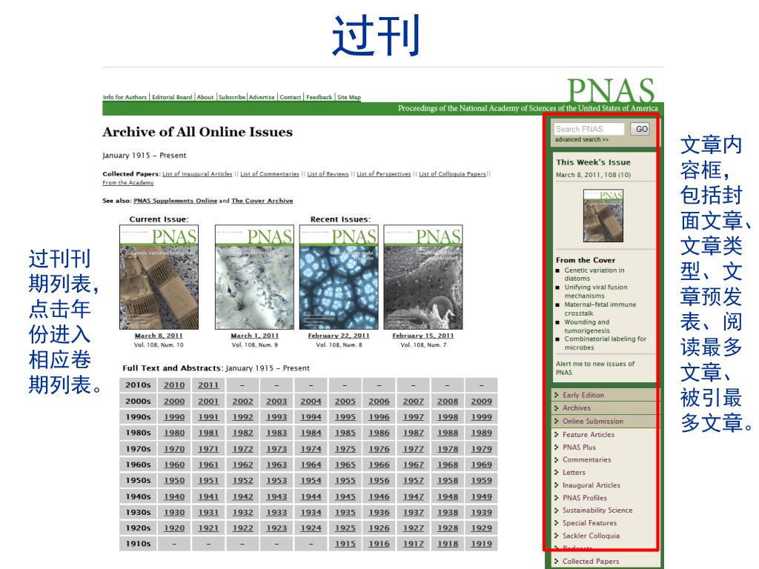The height and width of the screenshot is (569, 759).
Task: Open Sustainability Science in sidebar
Action: [x=598, y=510]
